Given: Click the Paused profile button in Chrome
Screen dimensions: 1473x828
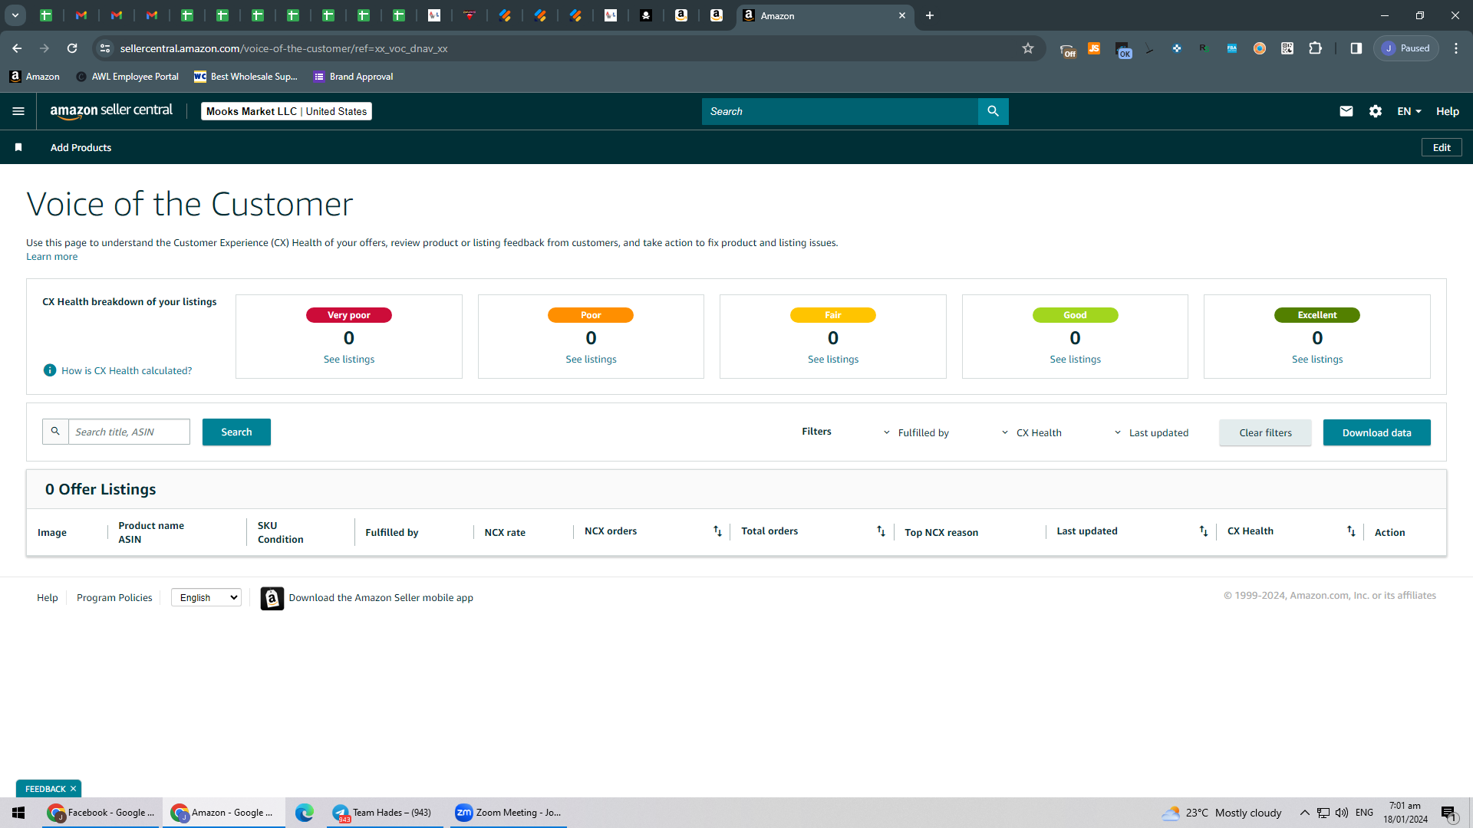Looking at the screenshot, I should pyautogui.click(x=1406, y=48).
